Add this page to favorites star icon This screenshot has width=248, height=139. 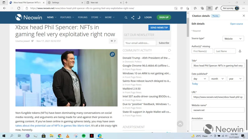coord(188,8)
